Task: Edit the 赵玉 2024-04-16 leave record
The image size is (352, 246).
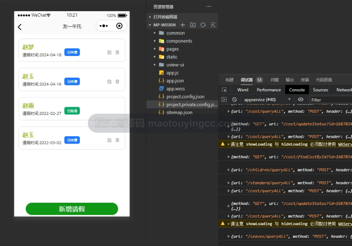Action: (x=109, y=82)
